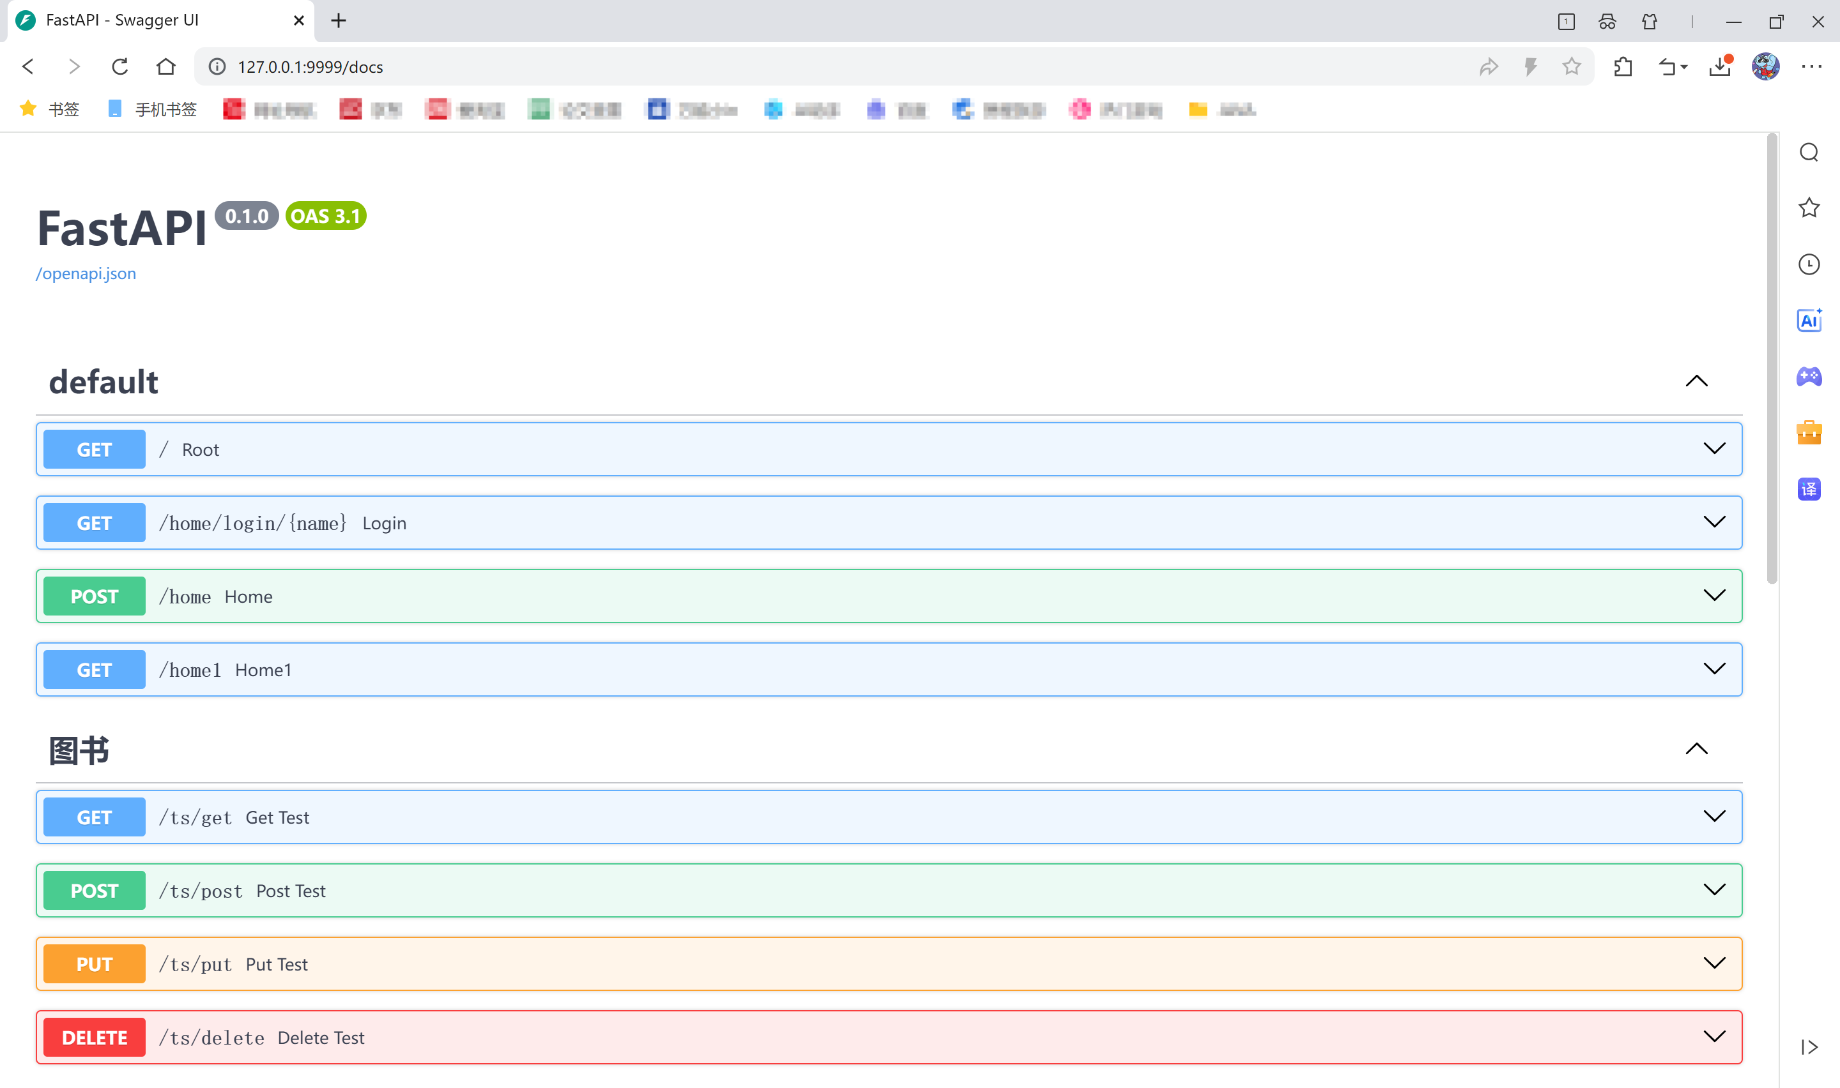Collapse the 图书 section
Screen dimensions: 1840x1088
click(1696, 750)
